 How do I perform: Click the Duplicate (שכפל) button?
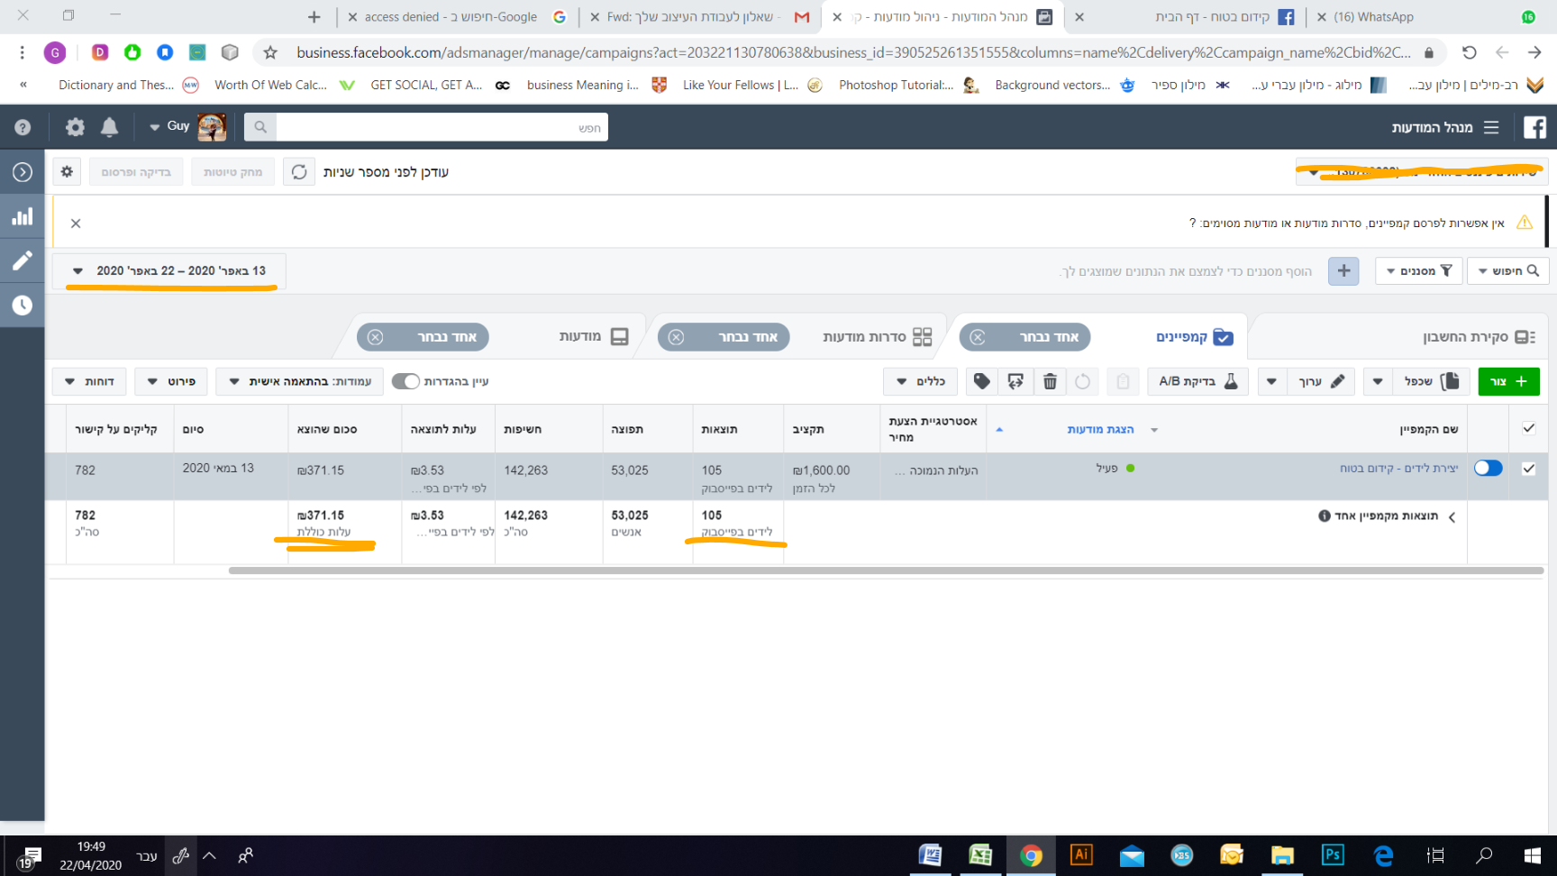1431,381
